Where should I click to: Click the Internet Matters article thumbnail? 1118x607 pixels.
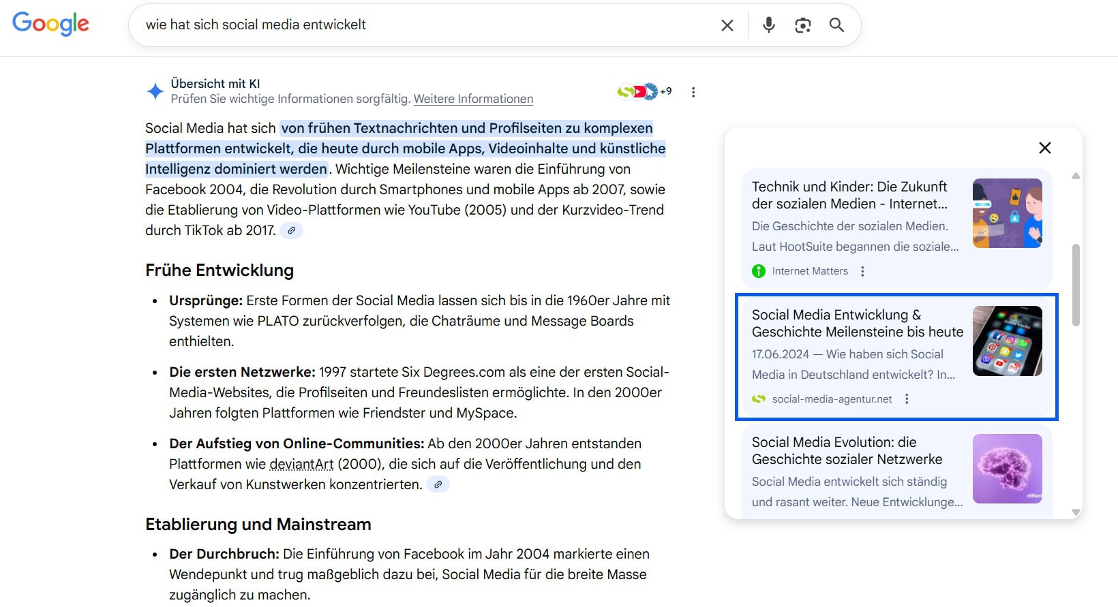[1007, 213]
